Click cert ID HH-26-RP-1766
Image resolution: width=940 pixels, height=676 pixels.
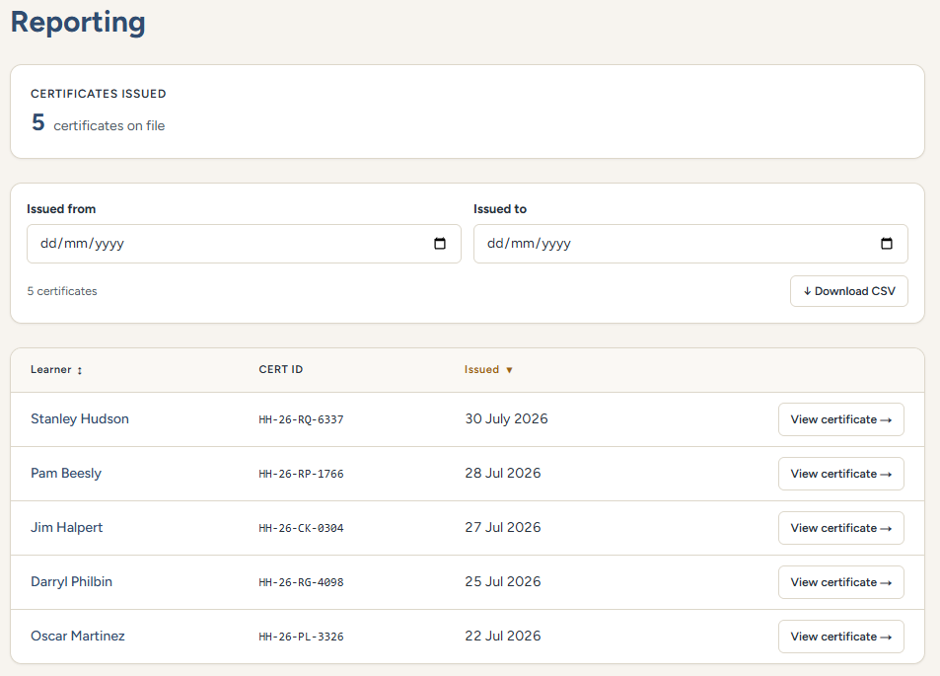pos(301,474)
